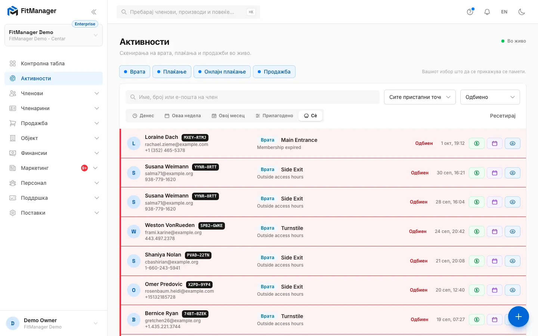Viewport: 538px width, 336px height.
Task: Select the Овој месец tab
Action: [228, 116]
